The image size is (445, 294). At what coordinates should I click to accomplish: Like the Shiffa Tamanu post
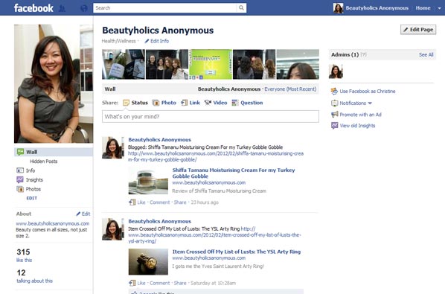pos(141,202)
